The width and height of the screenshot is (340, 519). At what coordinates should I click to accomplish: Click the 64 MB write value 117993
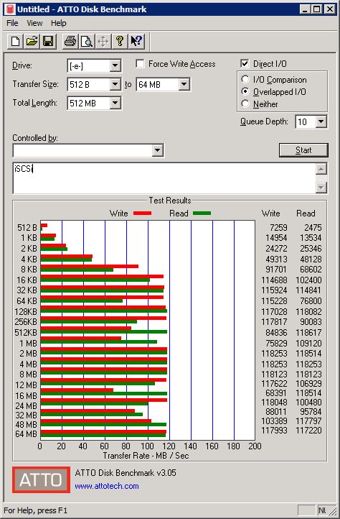[274, 431]
